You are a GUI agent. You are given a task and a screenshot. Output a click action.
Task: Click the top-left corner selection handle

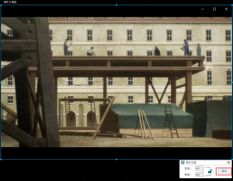[x=1, y=5]
